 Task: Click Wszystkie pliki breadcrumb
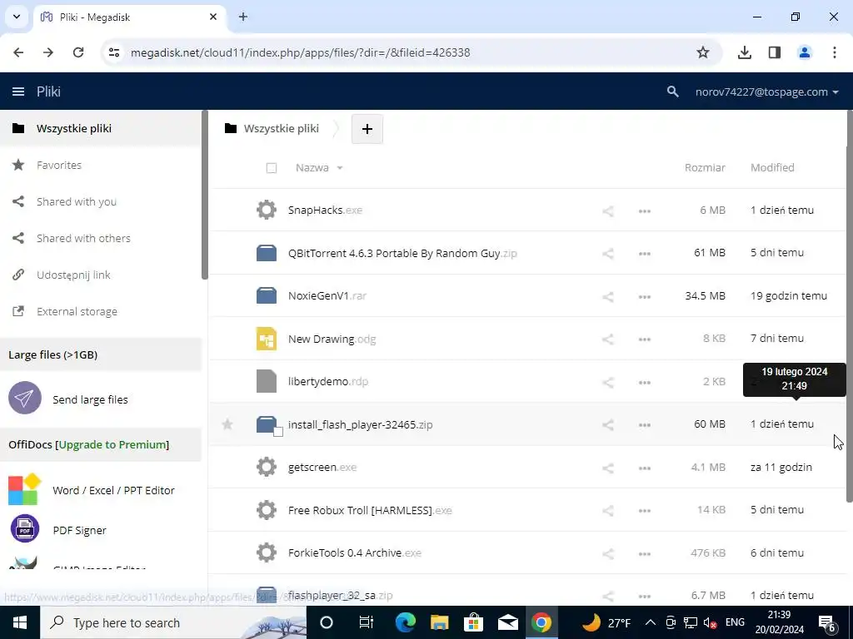(281, 129)
